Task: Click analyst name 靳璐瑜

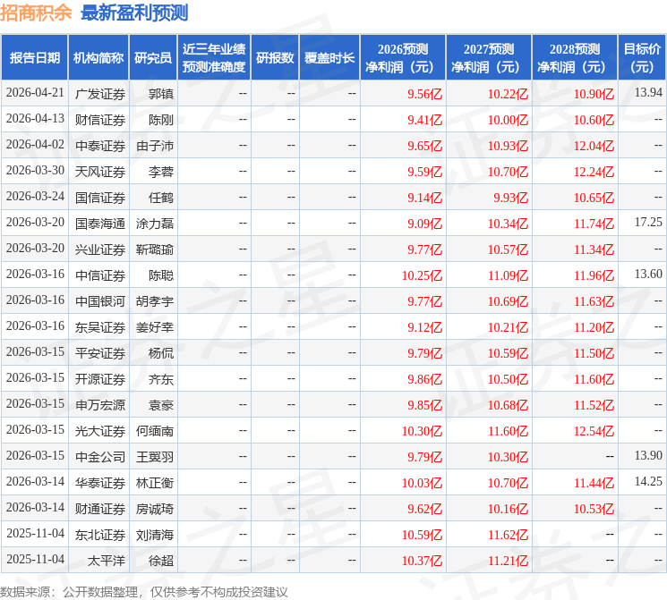Action: point(154,249)
